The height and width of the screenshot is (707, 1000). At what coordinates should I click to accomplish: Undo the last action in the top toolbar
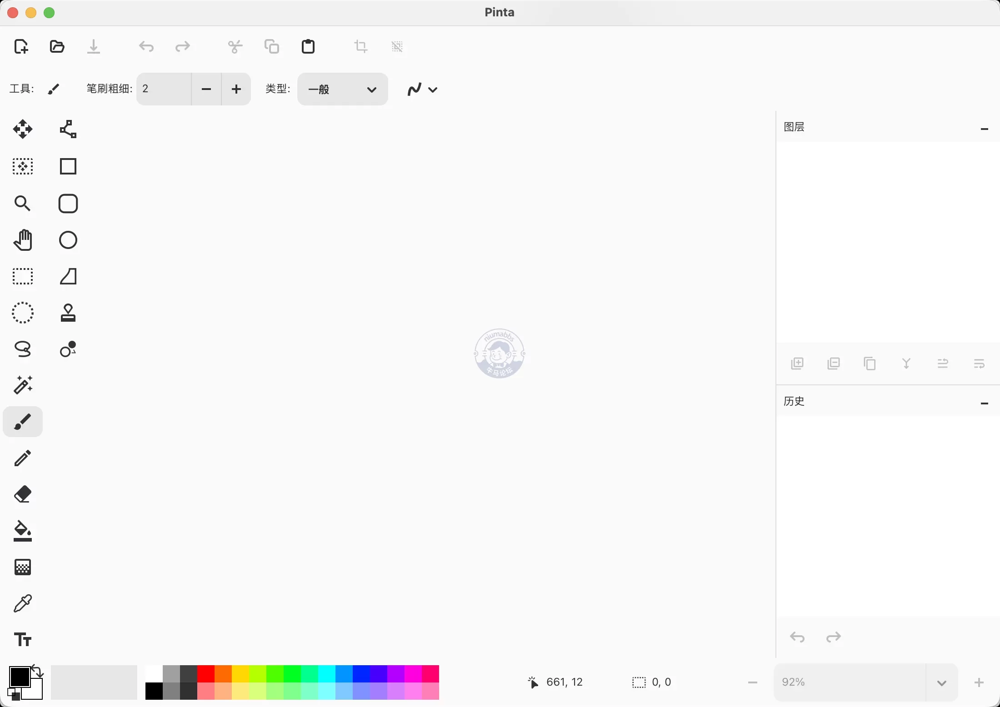(146, 47)
